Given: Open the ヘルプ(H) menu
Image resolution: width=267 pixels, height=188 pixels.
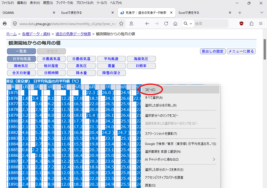Looking at the screenshot, I should click(x=116, y=3).
